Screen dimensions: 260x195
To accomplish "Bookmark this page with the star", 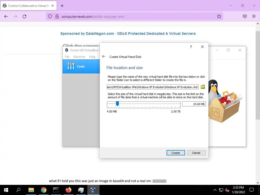I will [x=219, y=16].
